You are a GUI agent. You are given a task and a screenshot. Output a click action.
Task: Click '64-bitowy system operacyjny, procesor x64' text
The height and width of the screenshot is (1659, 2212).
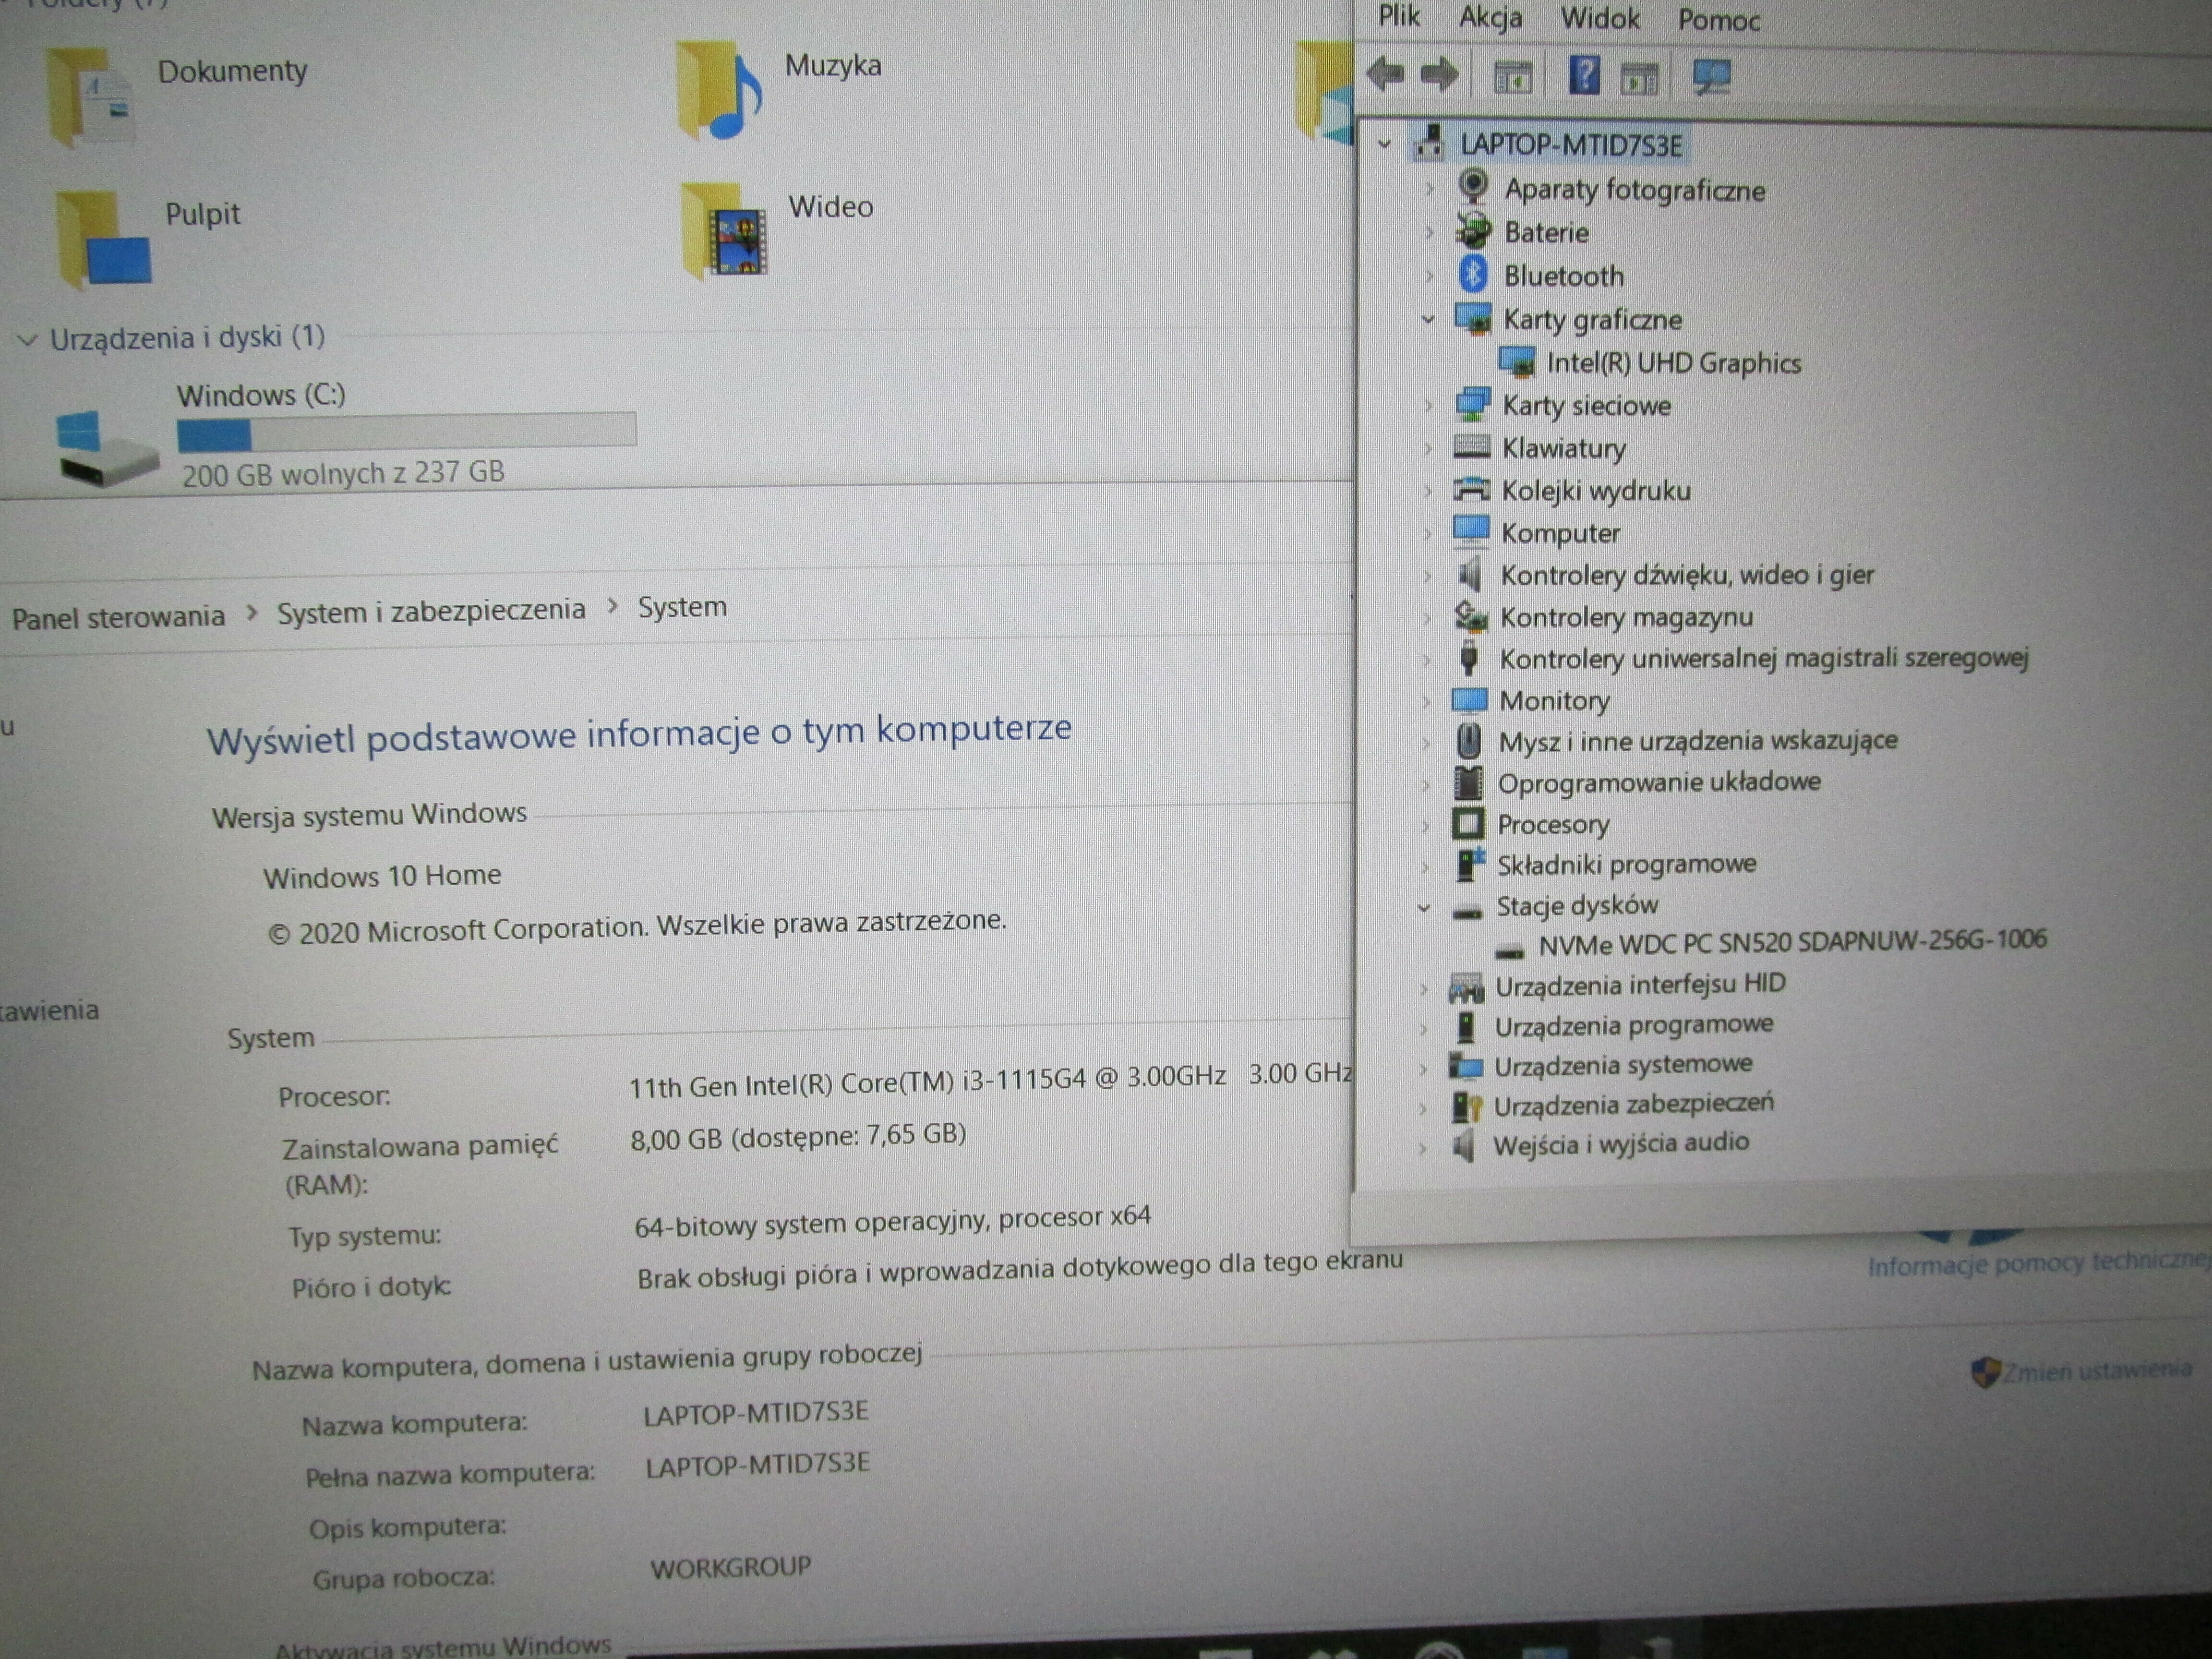click(x=892, y=1221)
